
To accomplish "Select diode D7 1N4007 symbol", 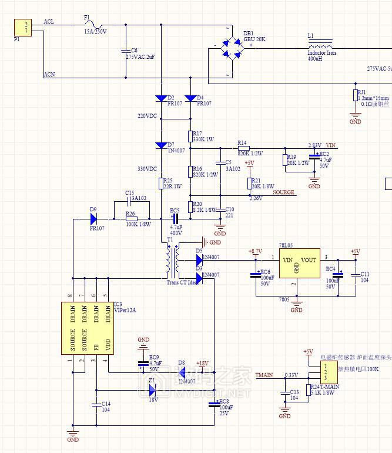I will [161, 145].
